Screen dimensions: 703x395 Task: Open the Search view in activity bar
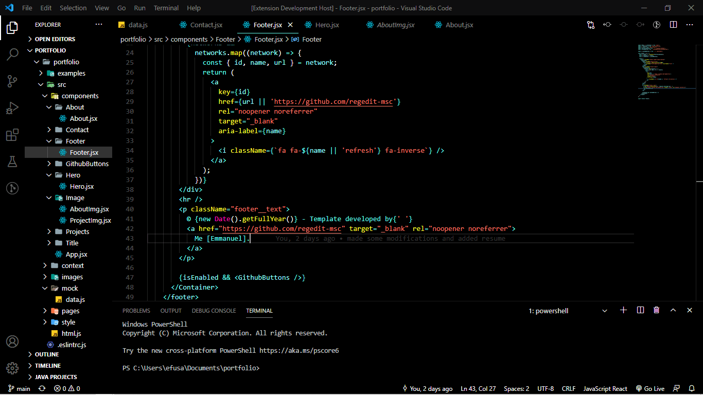point(12,55)
